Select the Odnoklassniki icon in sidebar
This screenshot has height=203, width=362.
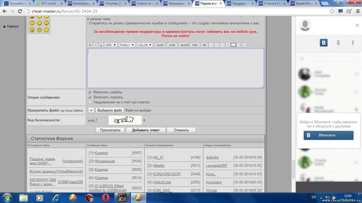(x=338, y=43)
